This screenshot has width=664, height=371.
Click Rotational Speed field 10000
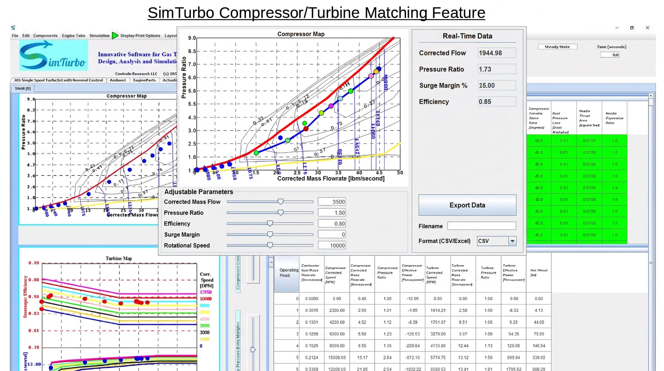pyautogui.click(x=332, y=245)
